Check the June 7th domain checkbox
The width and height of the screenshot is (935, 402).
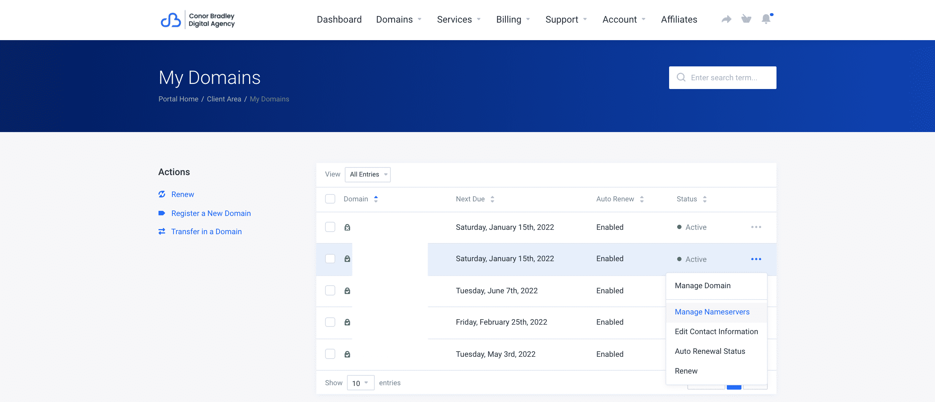pyautogui.click(x=330, y=290)
